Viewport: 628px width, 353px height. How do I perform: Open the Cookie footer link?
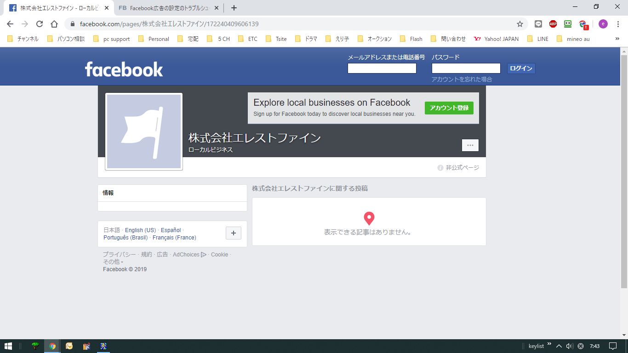[x=219, y=255]
